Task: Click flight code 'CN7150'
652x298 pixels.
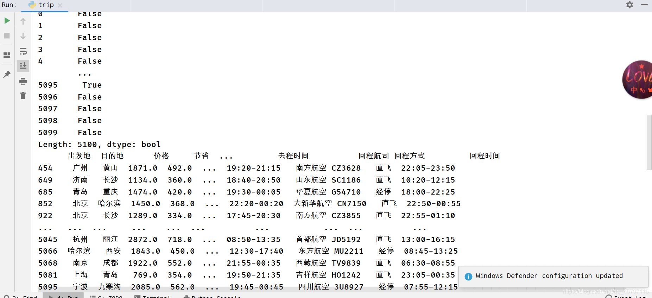Action: (352, 204)
